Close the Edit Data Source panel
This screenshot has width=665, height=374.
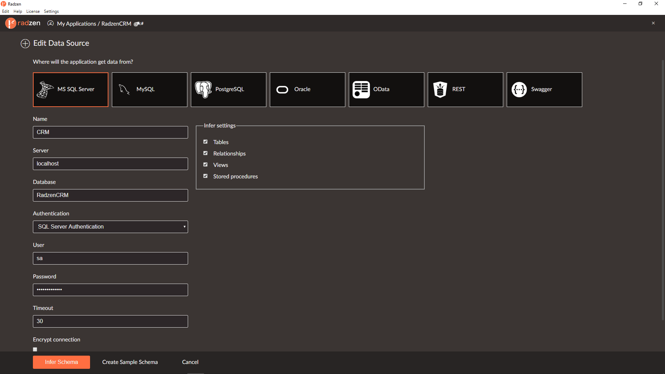coord(653,23)
